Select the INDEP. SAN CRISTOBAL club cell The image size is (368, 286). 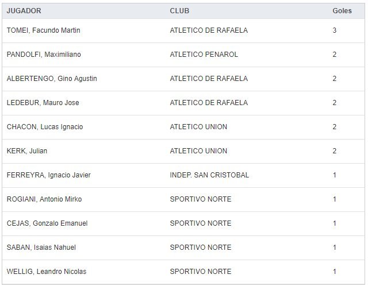click(209, 175)
